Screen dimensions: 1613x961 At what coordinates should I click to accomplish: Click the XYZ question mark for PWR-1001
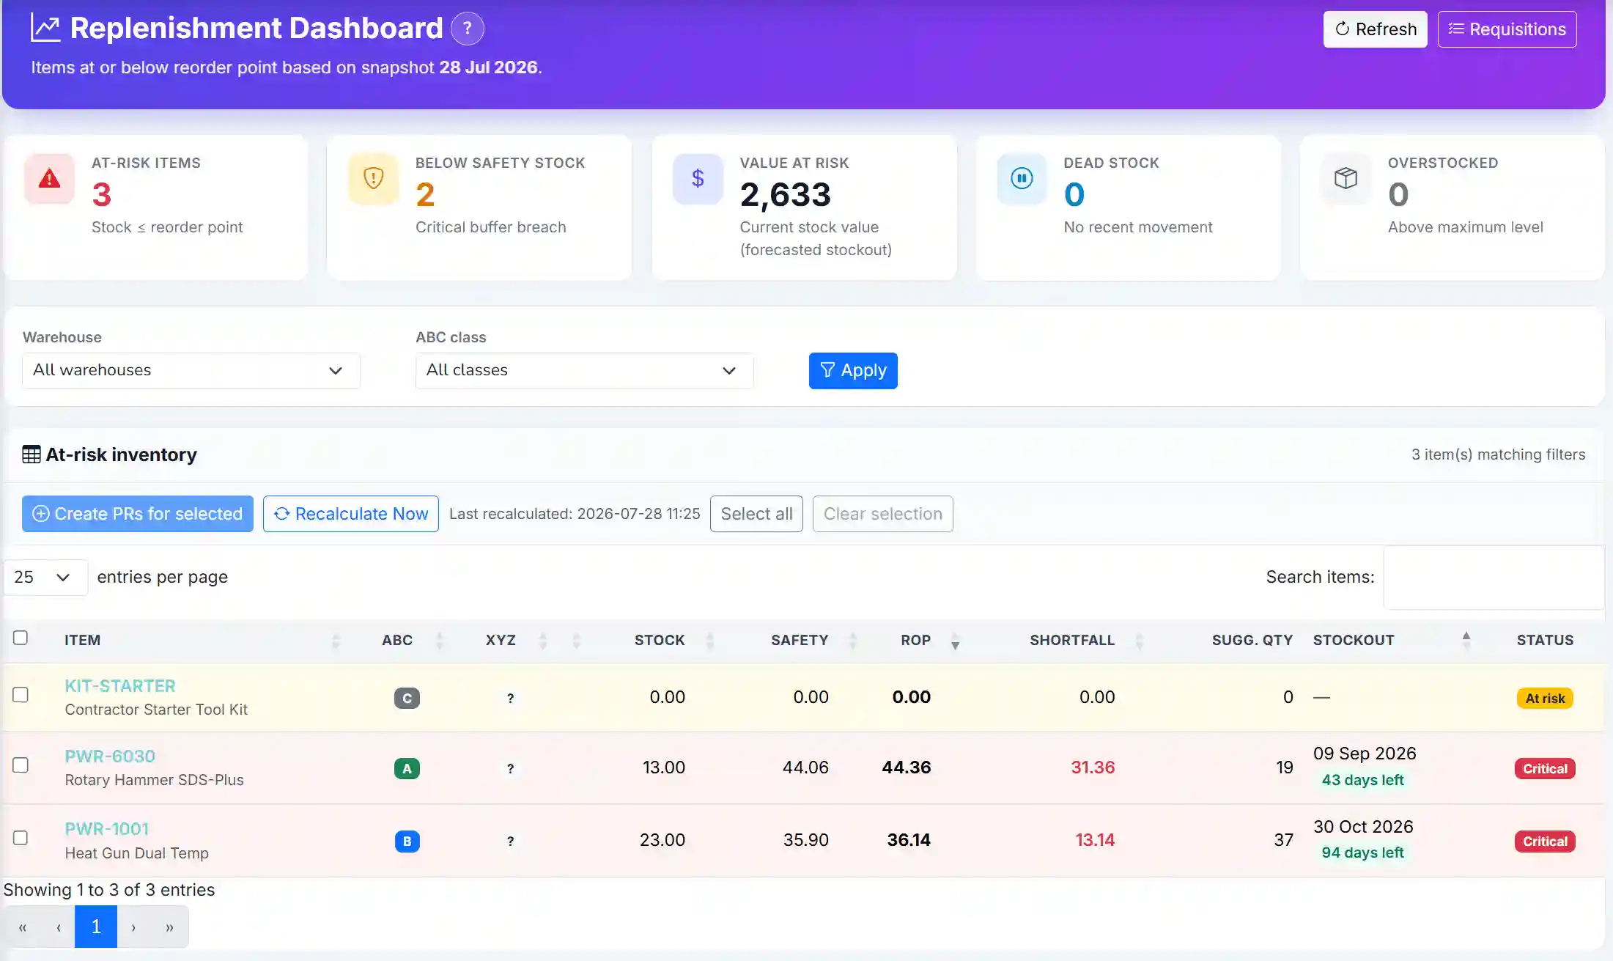tap(510, 841)
